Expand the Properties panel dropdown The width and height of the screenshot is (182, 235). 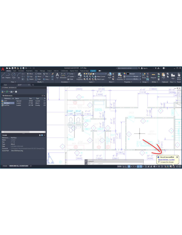pos(128,82)
